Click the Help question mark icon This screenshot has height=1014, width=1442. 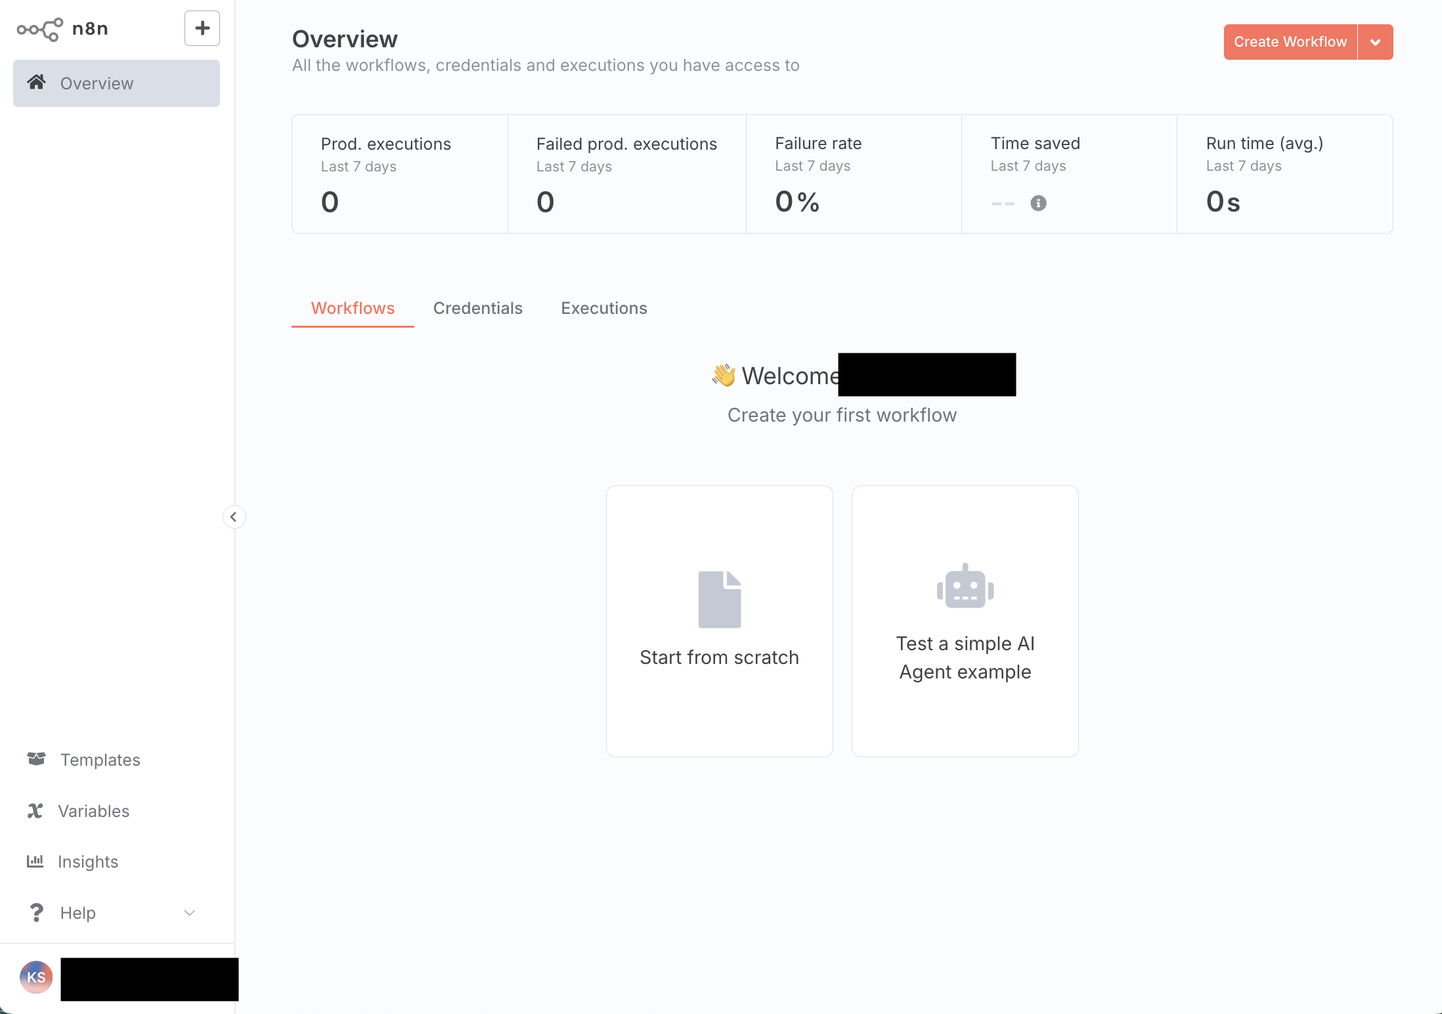coord(37,912)
